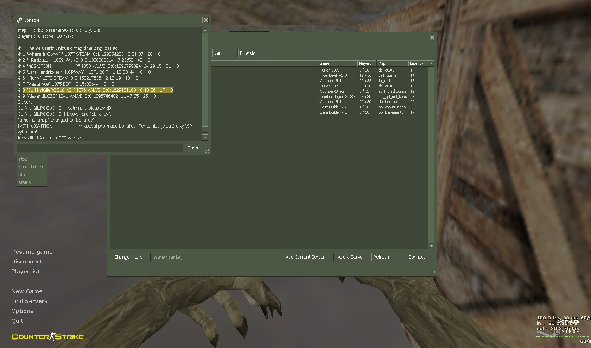
Task: Sort servers by Players column
Action: (367, 63)
